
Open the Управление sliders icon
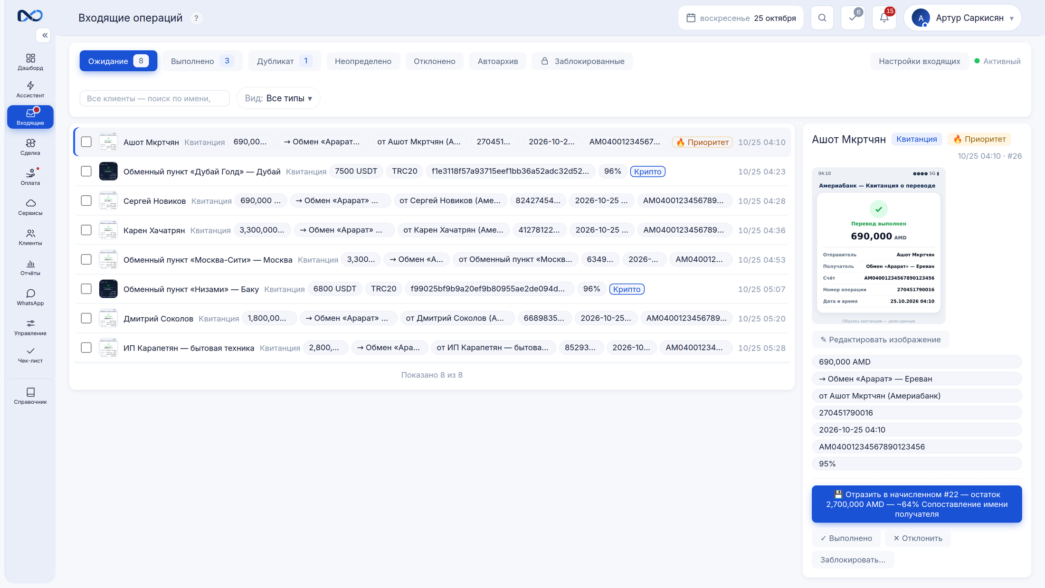30,327
